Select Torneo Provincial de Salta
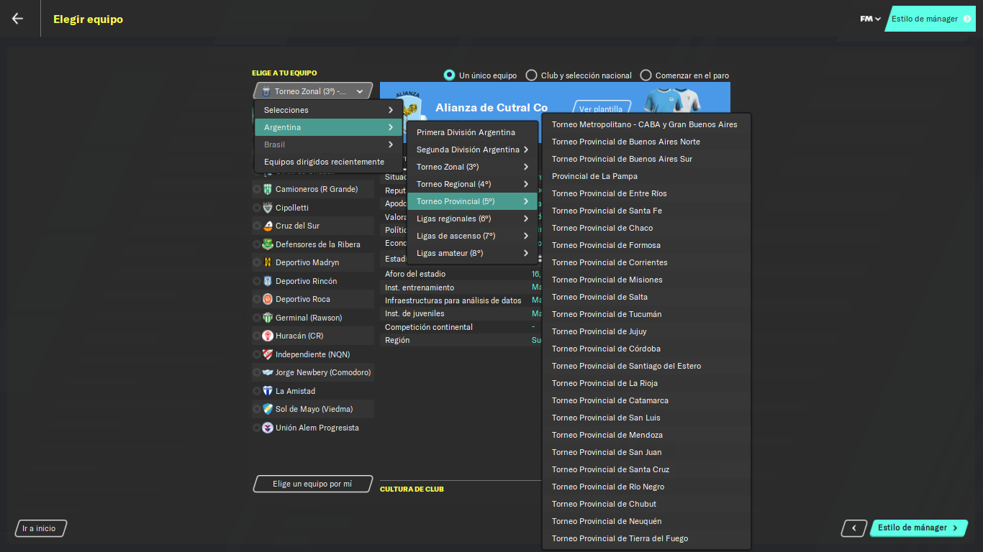 coord(646,297)
